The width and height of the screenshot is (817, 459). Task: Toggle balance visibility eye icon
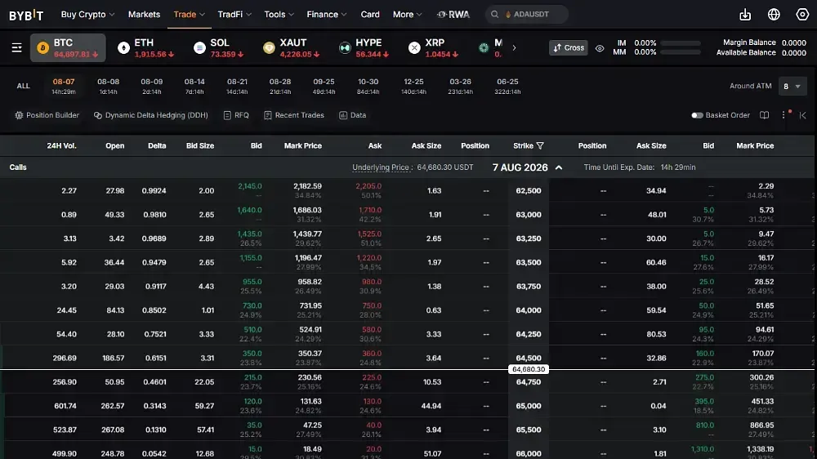tap(600, 48)
